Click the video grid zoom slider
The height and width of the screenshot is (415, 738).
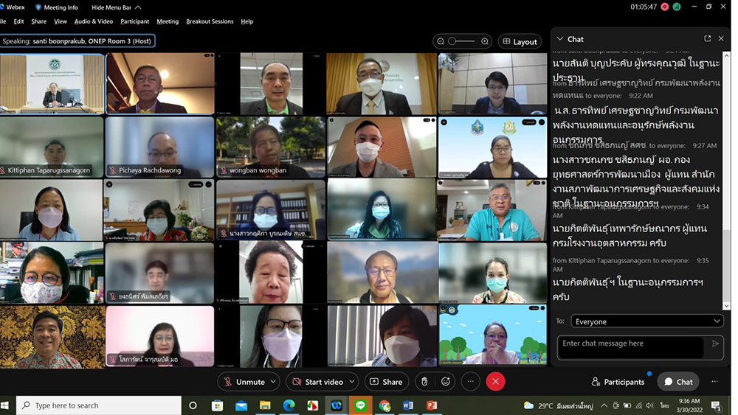pos(463,41)
